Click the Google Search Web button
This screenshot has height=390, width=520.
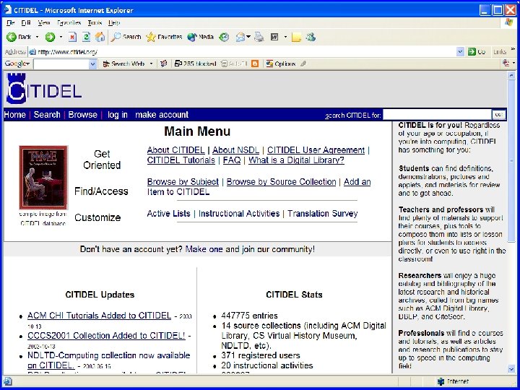click(123, 64)
